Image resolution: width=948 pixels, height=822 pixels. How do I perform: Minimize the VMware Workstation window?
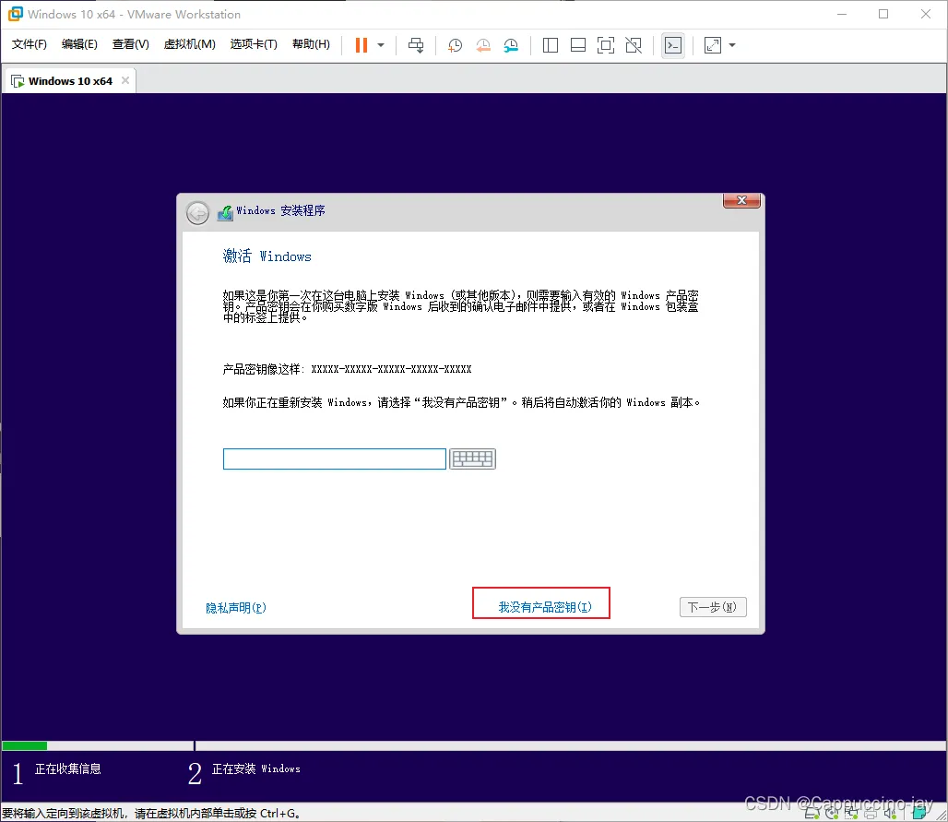click(x=842, y=14)
